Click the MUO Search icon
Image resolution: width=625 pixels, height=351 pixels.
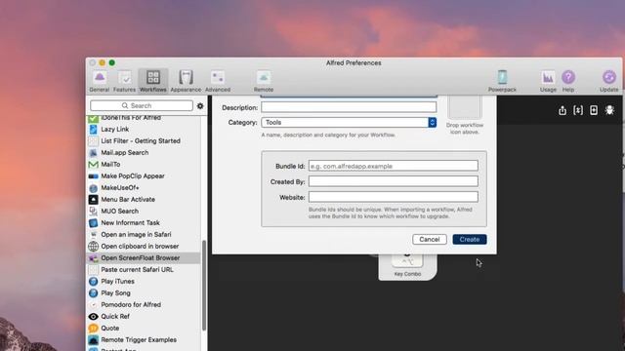pos(94,211)
